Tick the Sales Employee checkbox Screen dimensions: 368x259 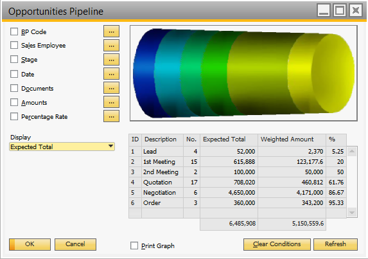point(14,45)
